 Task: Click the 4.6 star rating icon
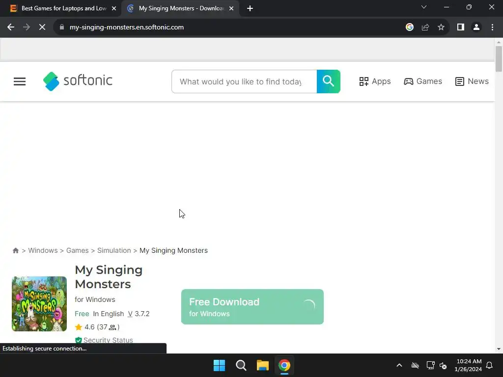coord(78,327)
